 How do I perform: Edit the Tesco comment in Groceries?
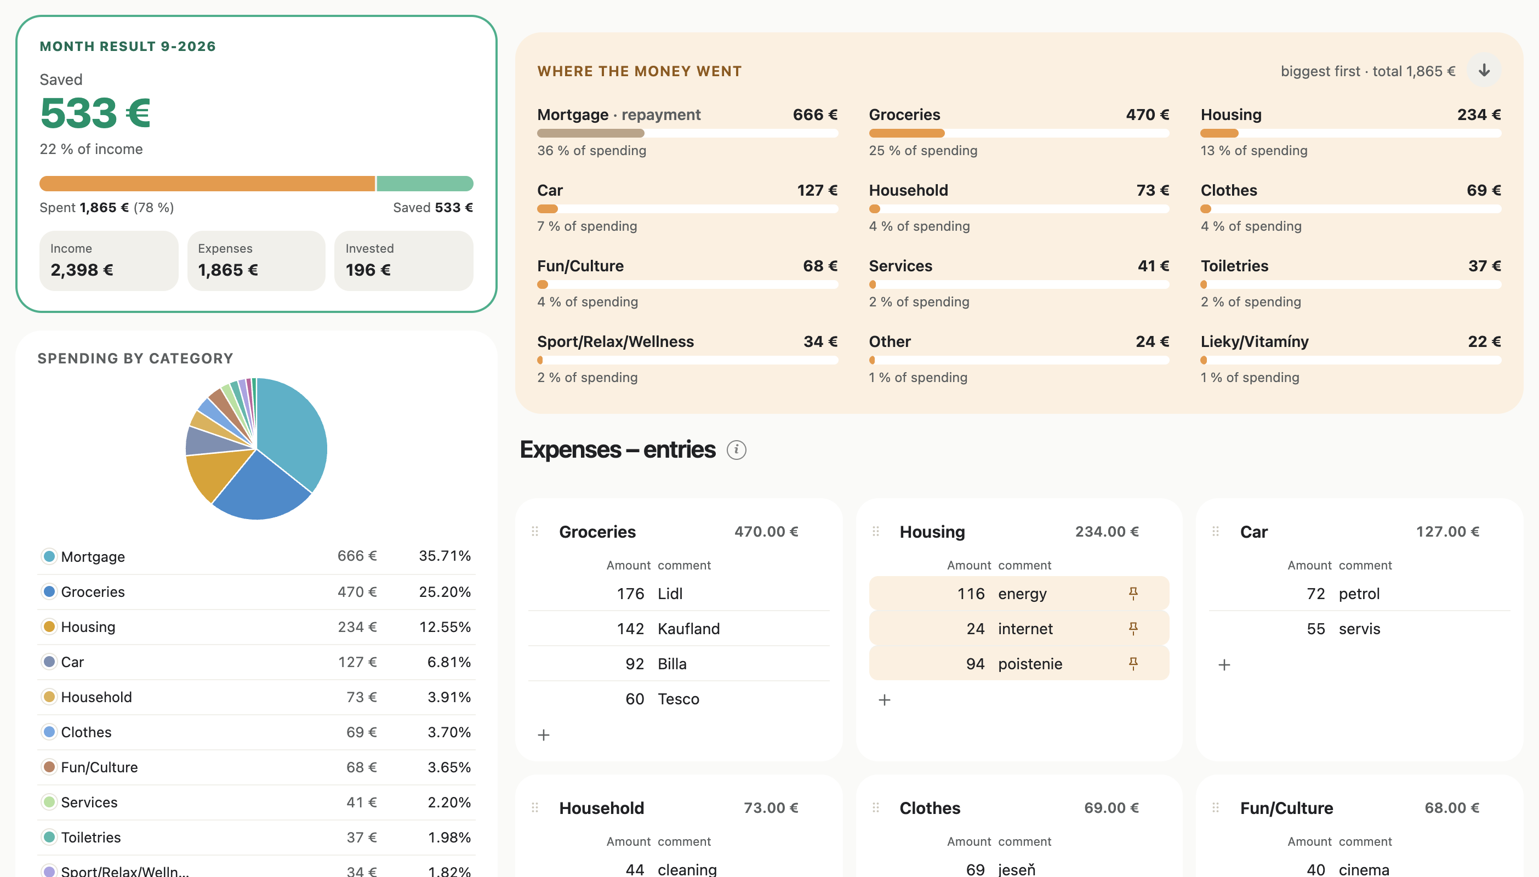[x=679, y=699]
